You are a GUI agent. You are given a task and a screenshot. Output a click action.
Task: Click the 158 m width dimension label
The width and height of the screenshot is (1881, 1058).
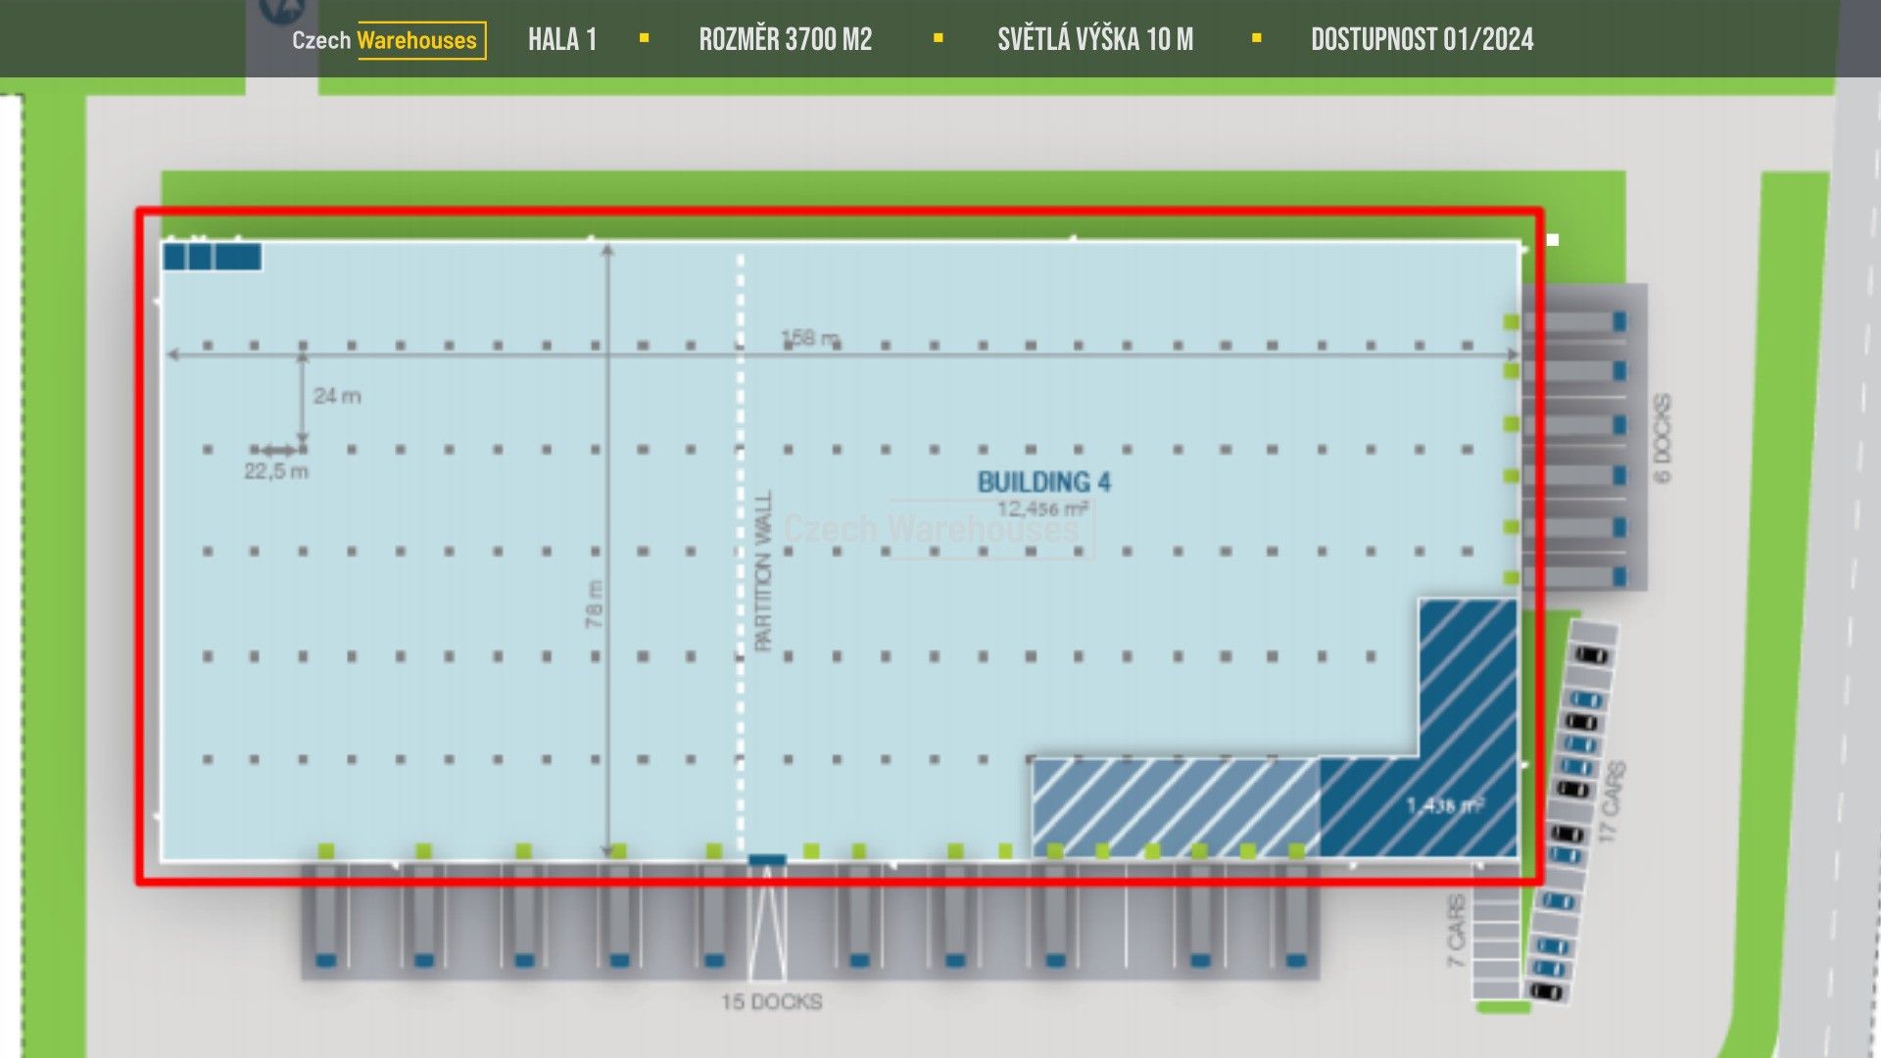point(809,338)
